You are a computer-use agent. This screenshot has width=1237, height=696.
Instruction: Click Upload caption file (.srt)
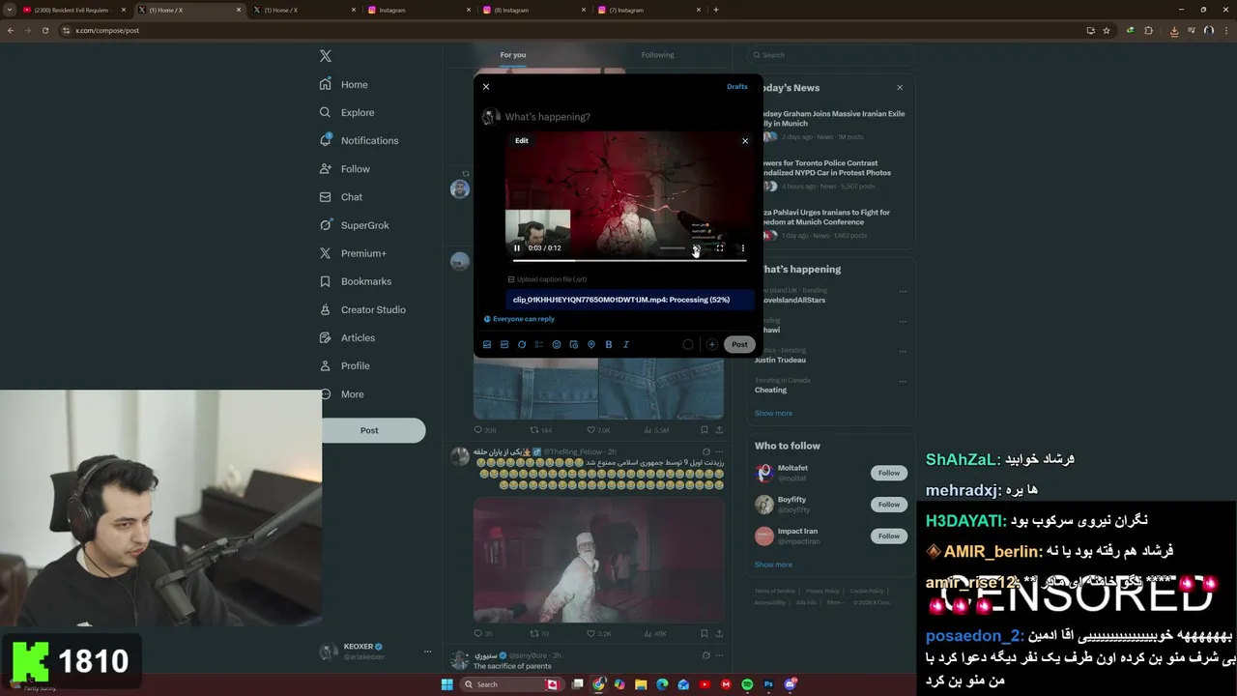click(x=548, y=279)
